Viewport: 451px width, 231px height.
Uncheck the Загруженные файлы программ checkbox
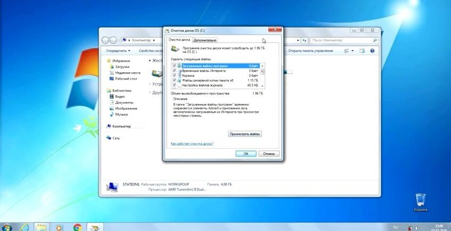174,66
